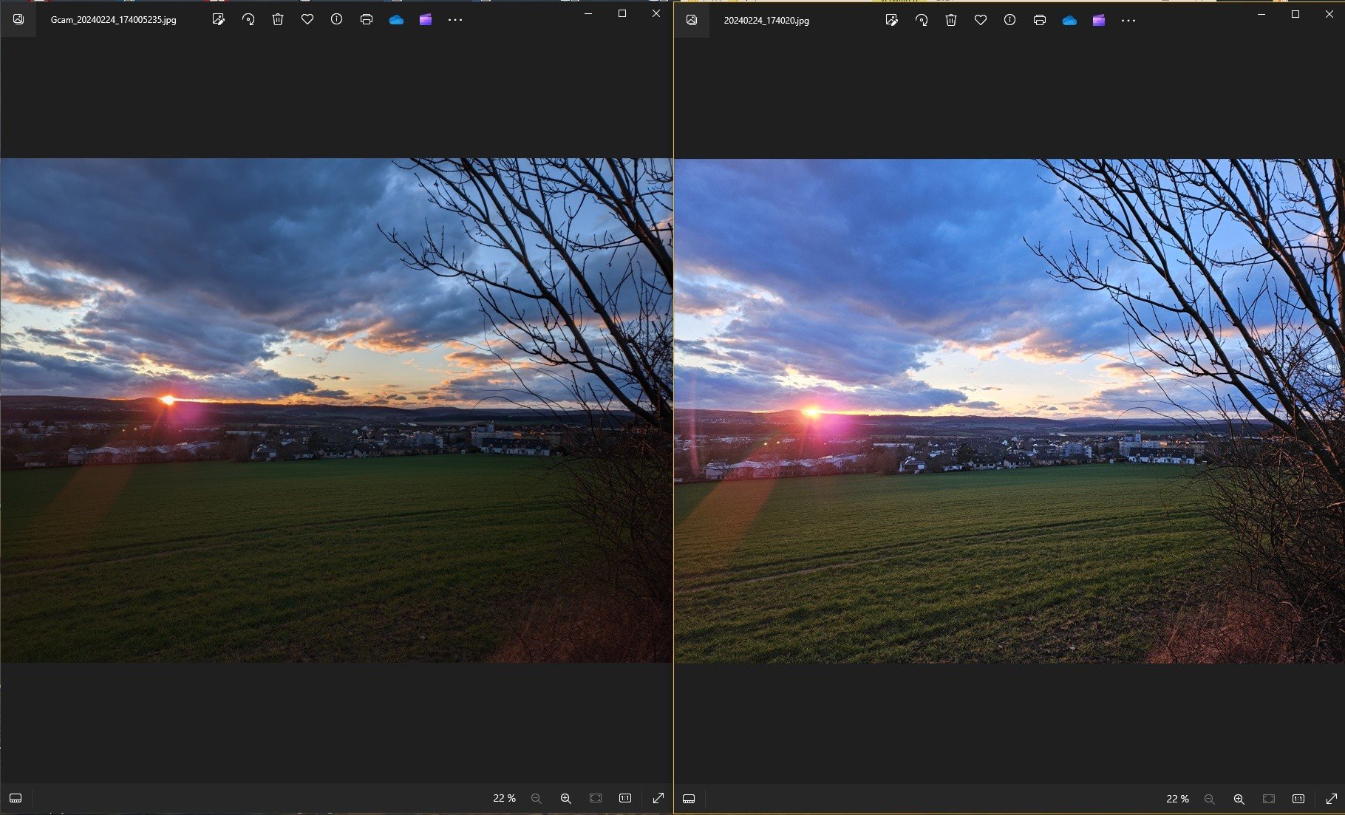
Task: Open file info for the Gcam photo
Action: click(336, 20)
